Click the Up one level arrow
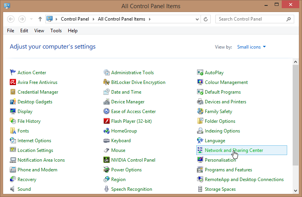Image resolution: width=302 pixels, height=197 pixels. point(40,19)
